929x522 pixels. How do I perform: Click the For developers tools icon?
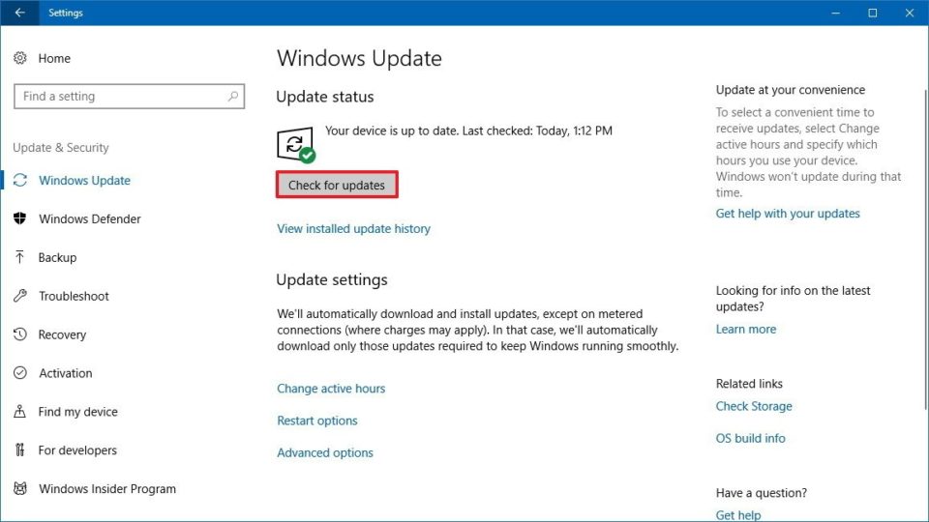click(x=20, y=450)
